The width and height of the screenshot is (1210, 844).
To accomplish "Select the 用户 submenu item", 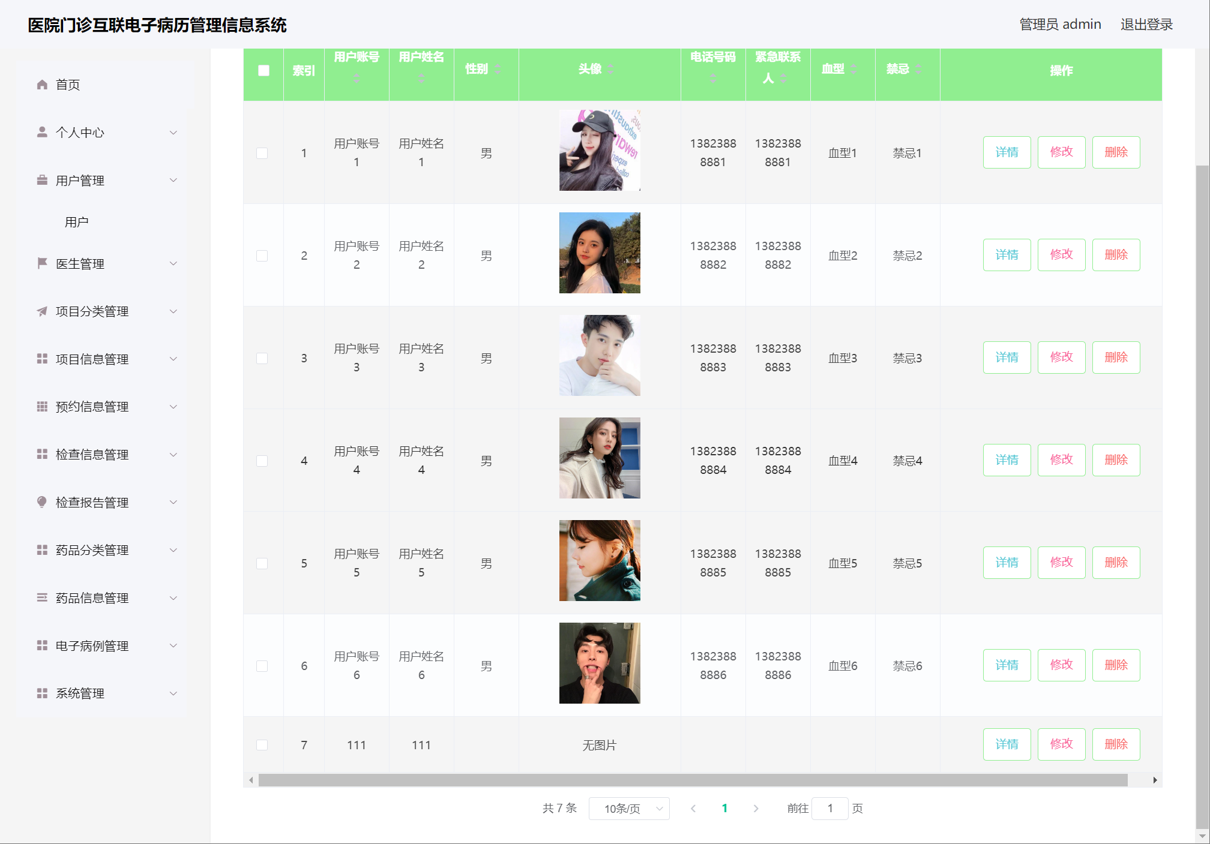I will coord(77,222).
